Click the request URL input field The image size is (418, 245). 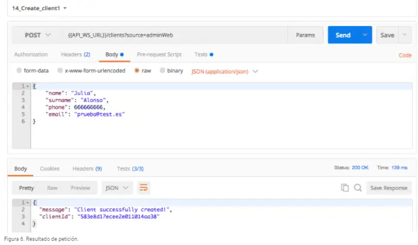[175, 35]
